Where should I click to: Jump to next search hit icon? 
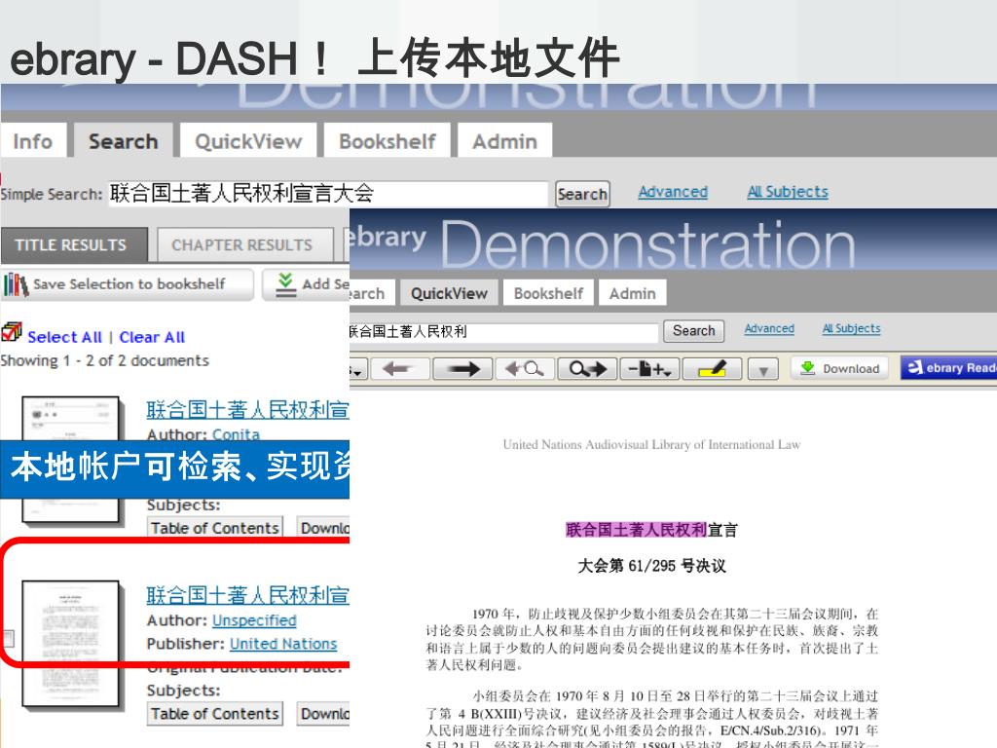click(x=587, y=369)
